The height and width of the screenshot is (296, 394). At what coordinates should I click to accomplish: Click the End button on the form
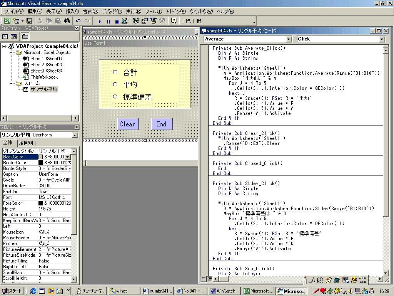162,124
